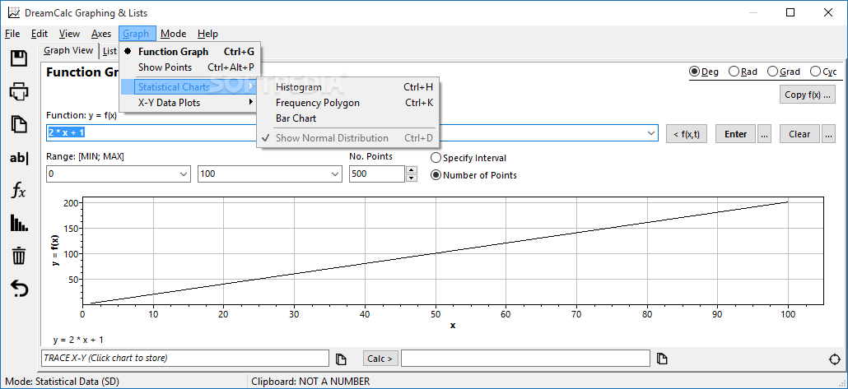This screenshot has height=389, width=848.
Task: Close the Graph menu
Action: pyautogui.click(x=137, y=34)
